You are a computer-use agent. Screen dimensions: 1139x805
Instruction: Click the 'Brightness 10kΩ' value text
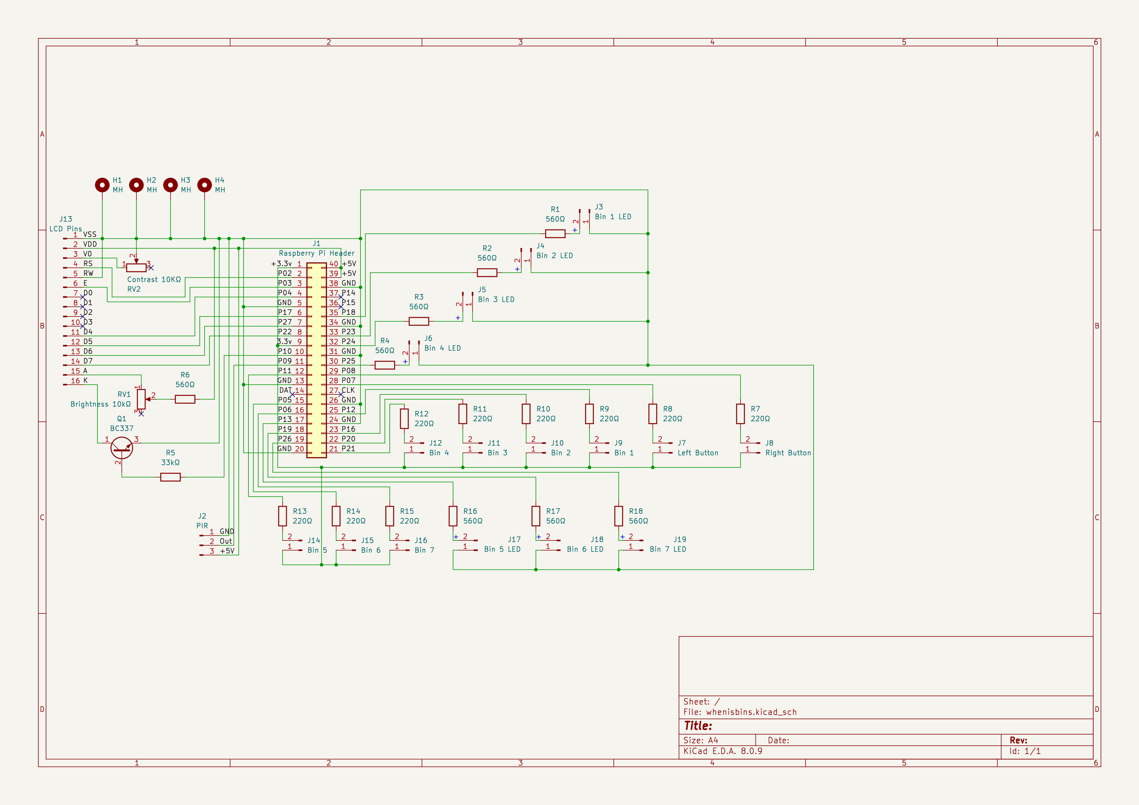101,404
